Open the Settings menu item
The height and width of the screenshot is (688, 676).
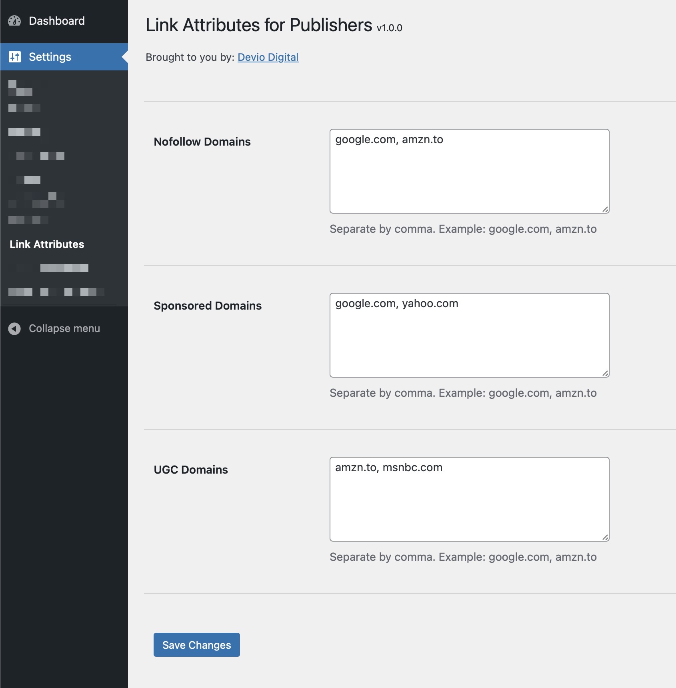click(x=64, y=57)
